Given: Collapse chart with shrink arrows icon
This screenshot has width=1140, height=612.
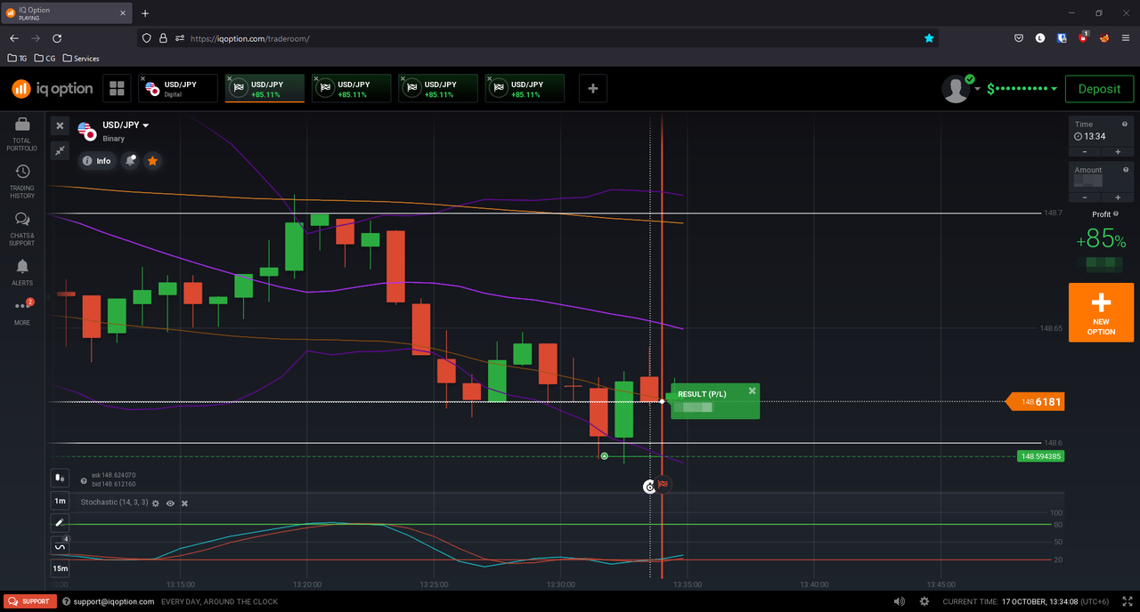Looking at the screenshot, I should 60,151.
